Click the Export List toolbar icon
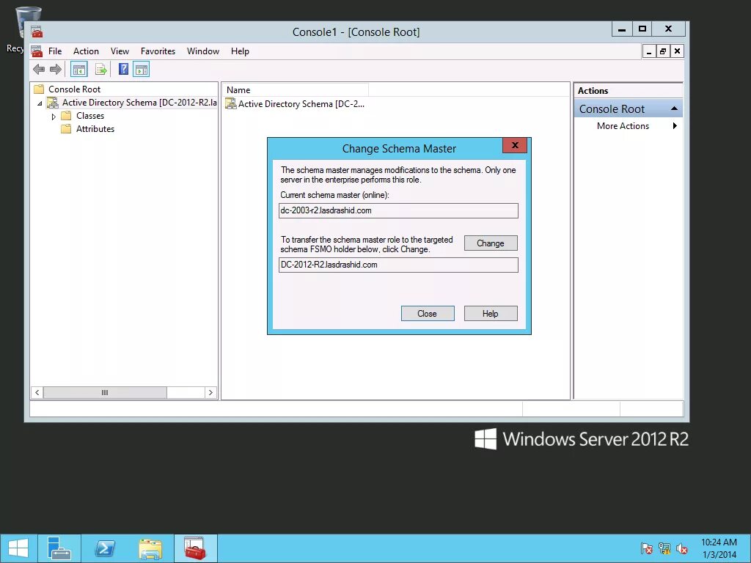 pyautogui.click(x=101, y=70)
